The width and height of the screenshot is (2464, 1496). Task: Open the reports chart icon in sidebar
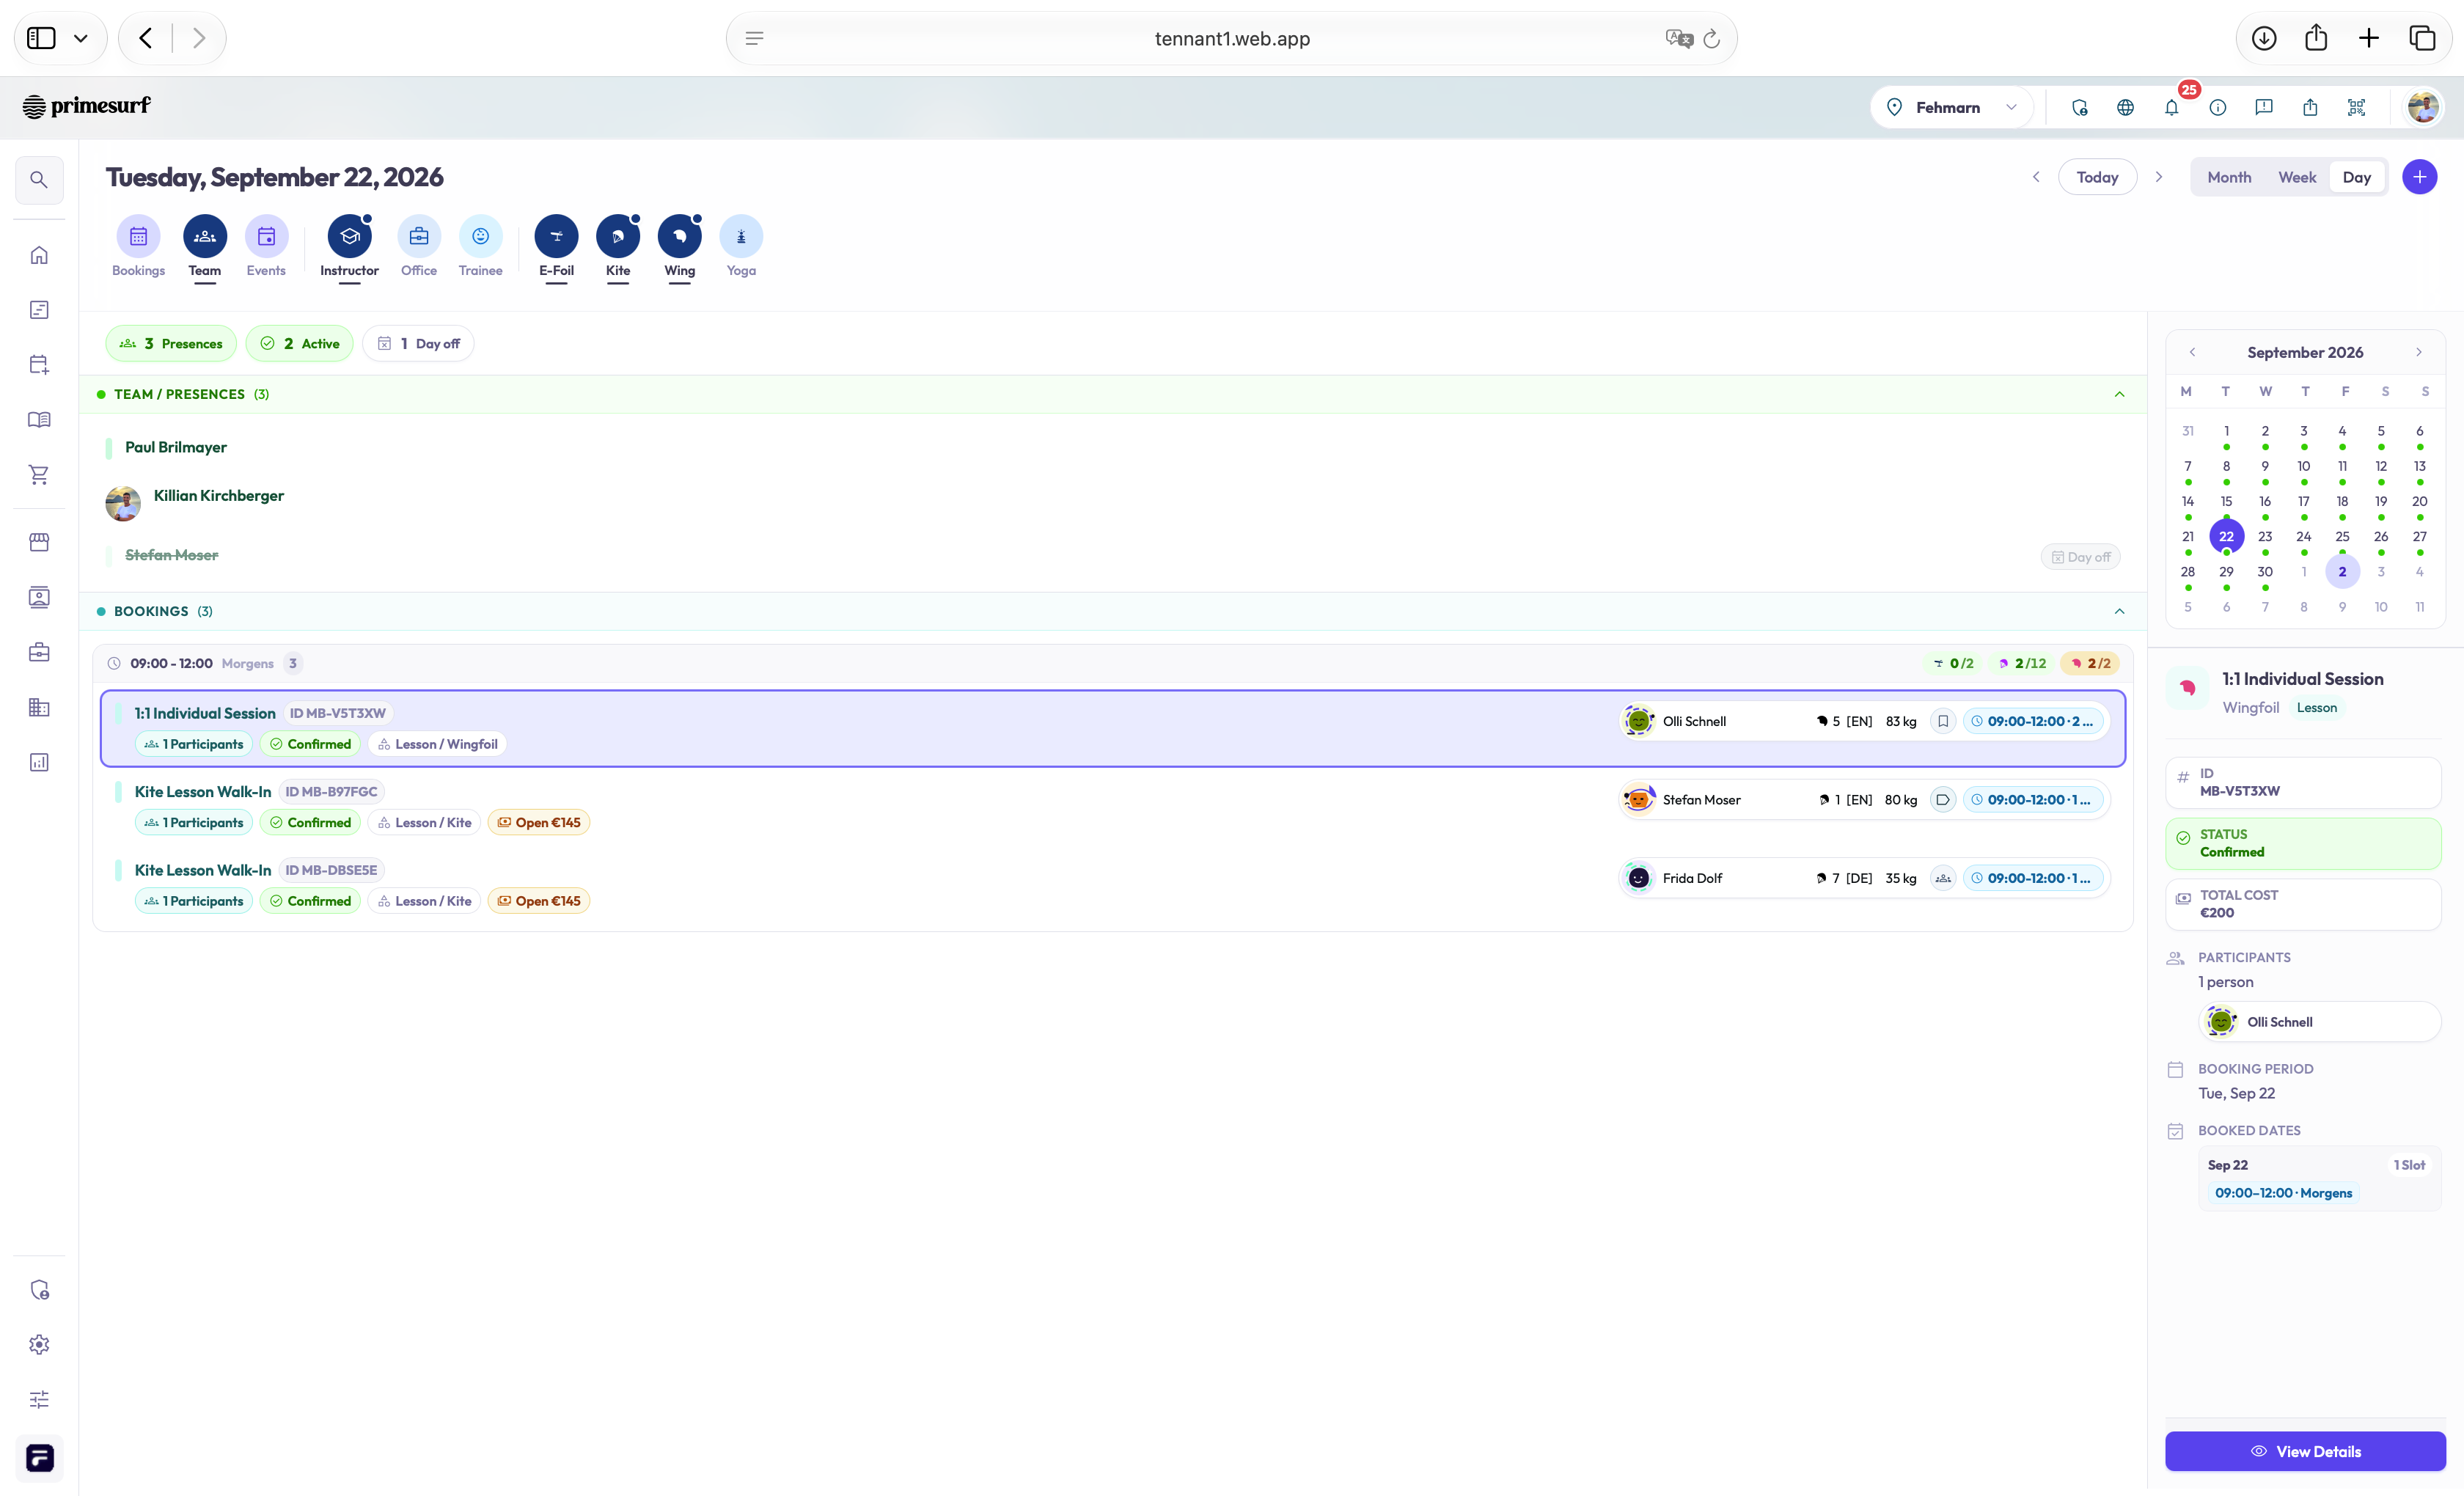[x=39, y=762]
